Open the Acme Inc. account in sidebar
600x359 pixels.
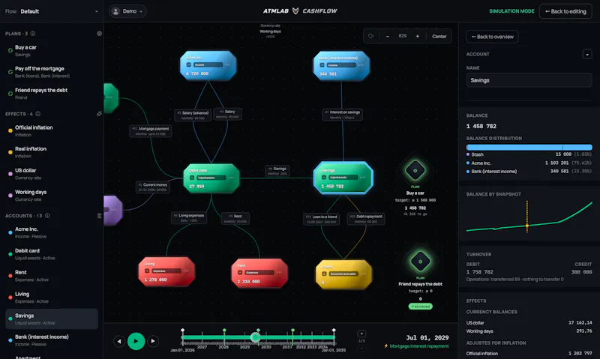tap(52, 232)
